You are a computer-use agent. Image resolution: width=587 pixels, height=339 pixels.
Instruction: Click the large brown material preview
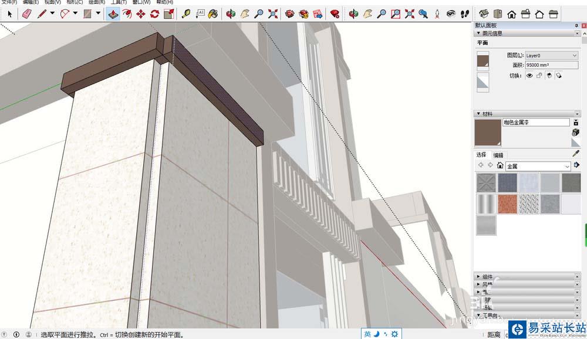[x=488, y=133]
